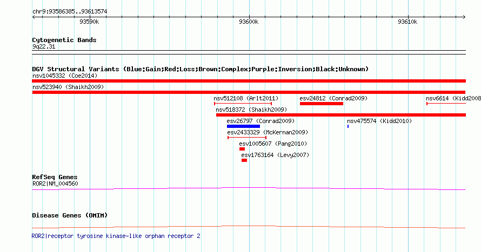Click the chr9:93586385..93613574 region label

70,12
